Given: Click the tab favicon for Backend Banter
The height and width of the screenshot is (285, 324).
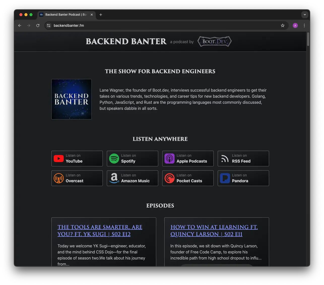Looking at the screenshot, I should tap(41, 15).
